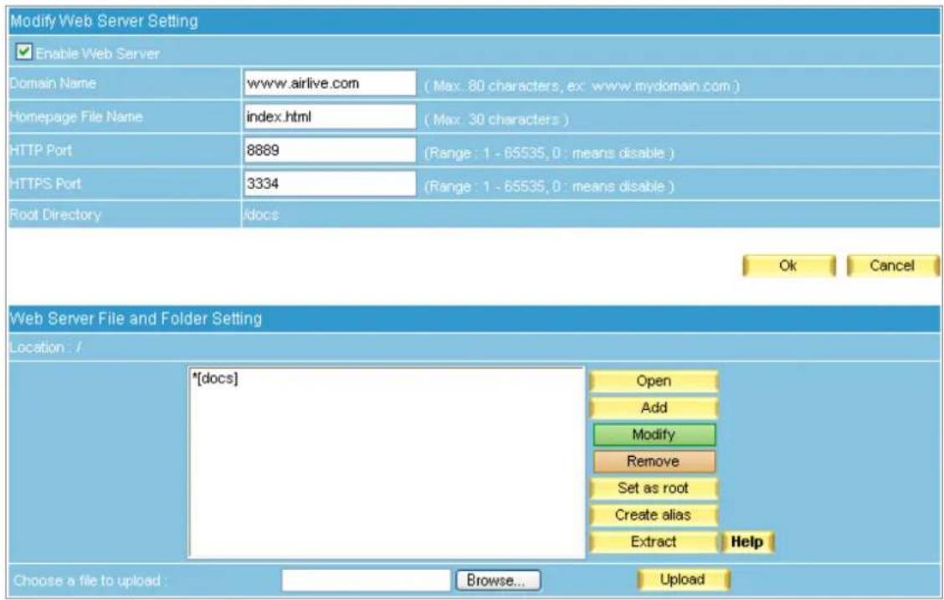Click the upload file path field
Viewport: 944px width, 600px height.
click(x=366, y=580)
